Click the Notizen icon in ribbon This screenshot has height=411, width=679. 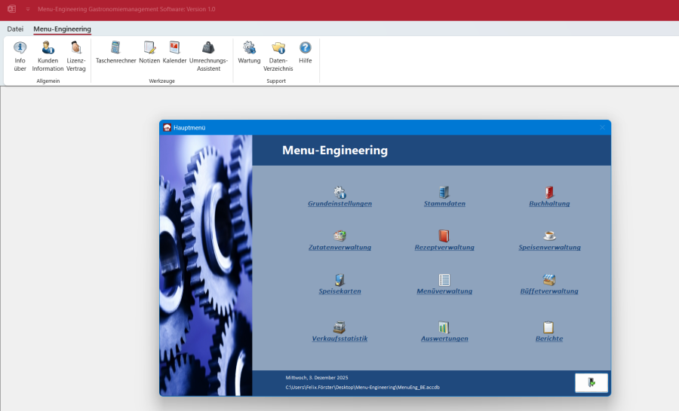149,52
